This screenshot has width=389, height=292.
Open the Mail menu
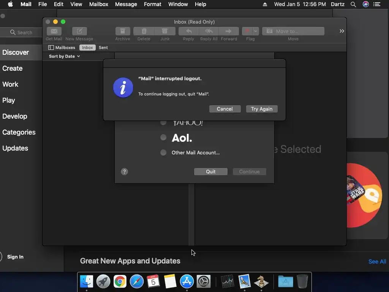[x=26, y=4]
